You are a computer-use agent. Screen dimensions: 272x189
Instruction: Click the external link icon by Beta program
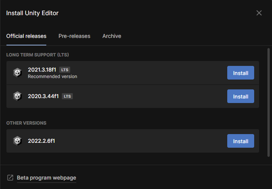coord(10,178)
